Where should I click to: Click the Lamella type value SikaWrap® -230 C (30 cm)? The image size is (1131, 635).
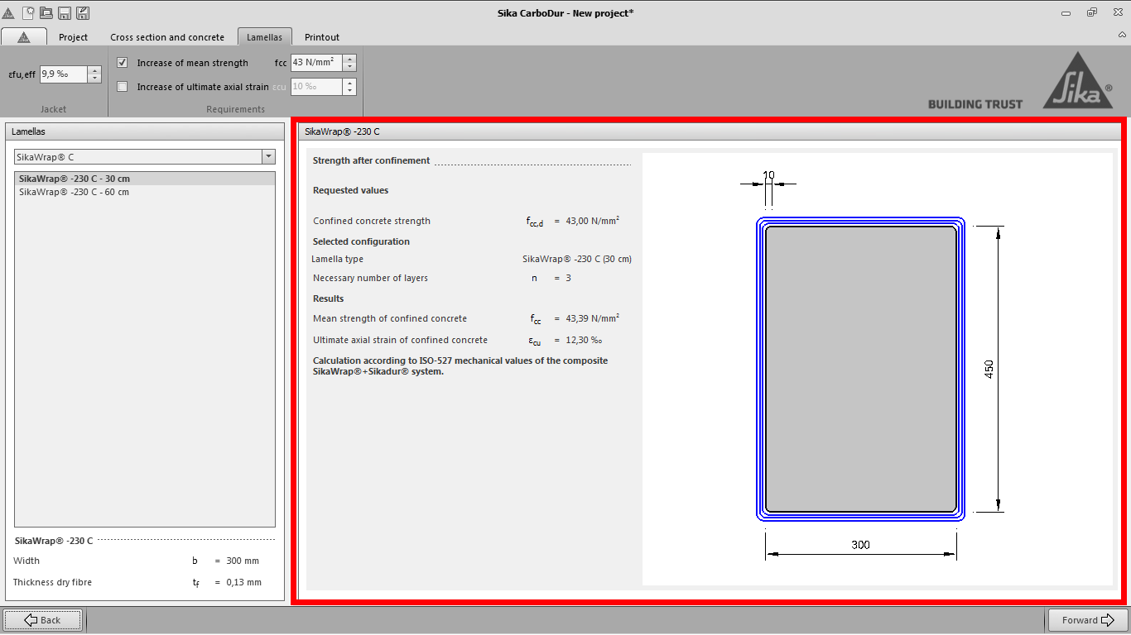pyautogui.click(x=577, y=259)
